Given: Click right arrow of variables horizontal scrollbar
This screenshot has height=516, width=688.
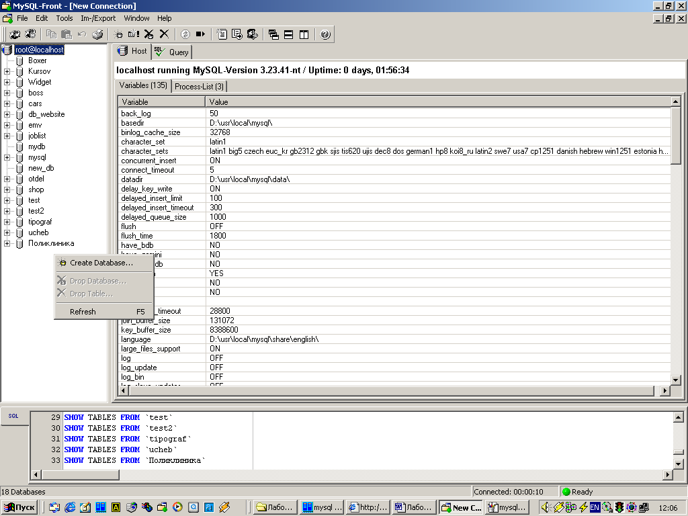Looking at the screenshot, I should point(665,390).
